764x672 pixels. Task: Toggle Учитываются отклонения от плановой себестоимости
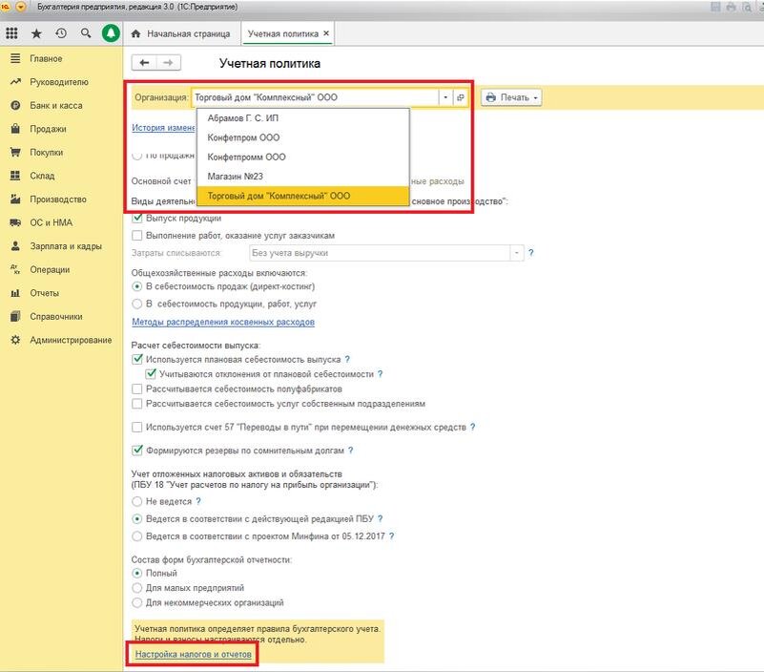[151, 374]
